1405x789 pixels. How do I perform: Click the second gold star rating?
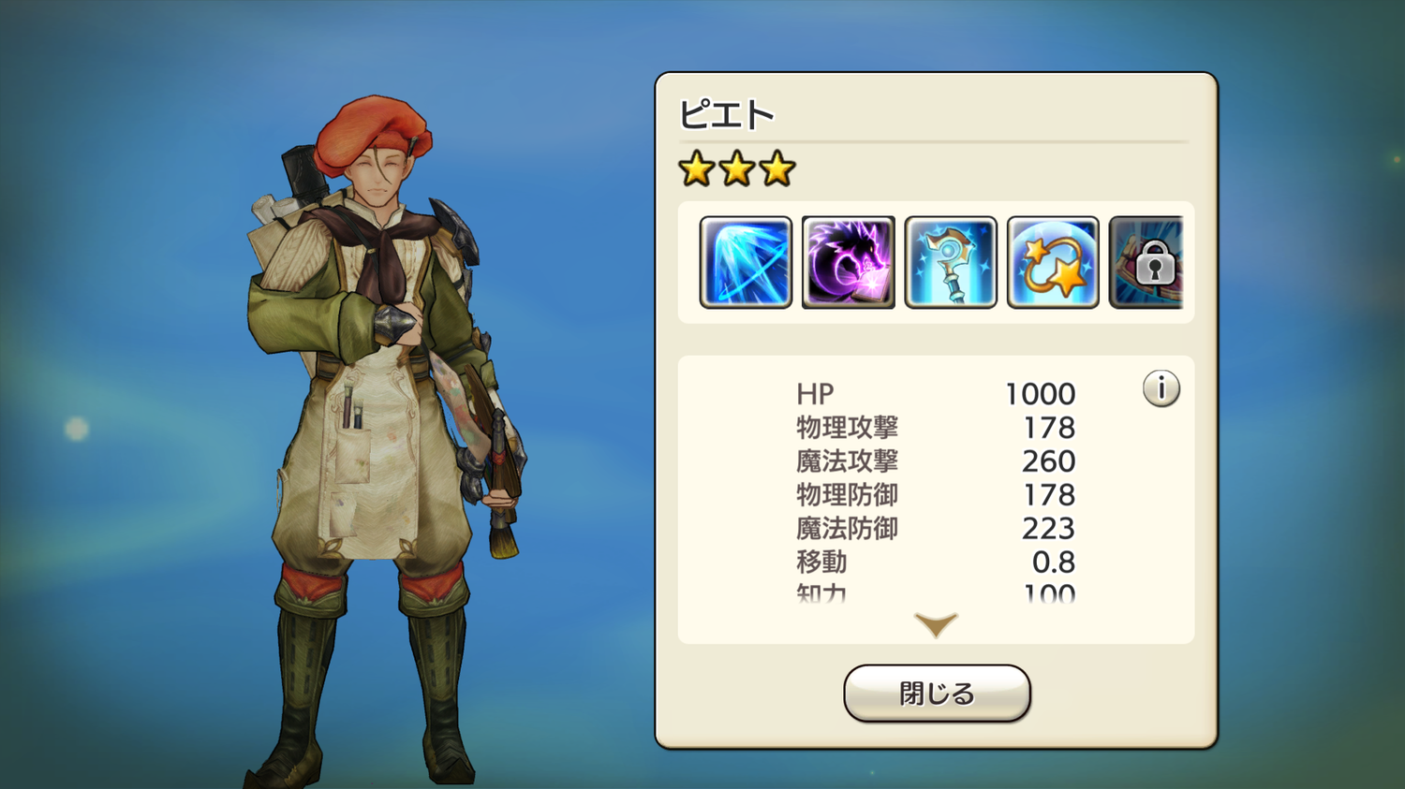737,169
